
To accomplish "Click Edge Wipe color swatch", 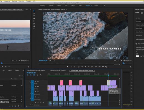I will pos(137,56).
